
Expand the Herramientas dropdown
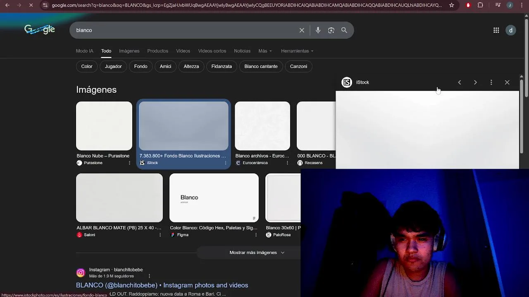(x=297, y=51)
